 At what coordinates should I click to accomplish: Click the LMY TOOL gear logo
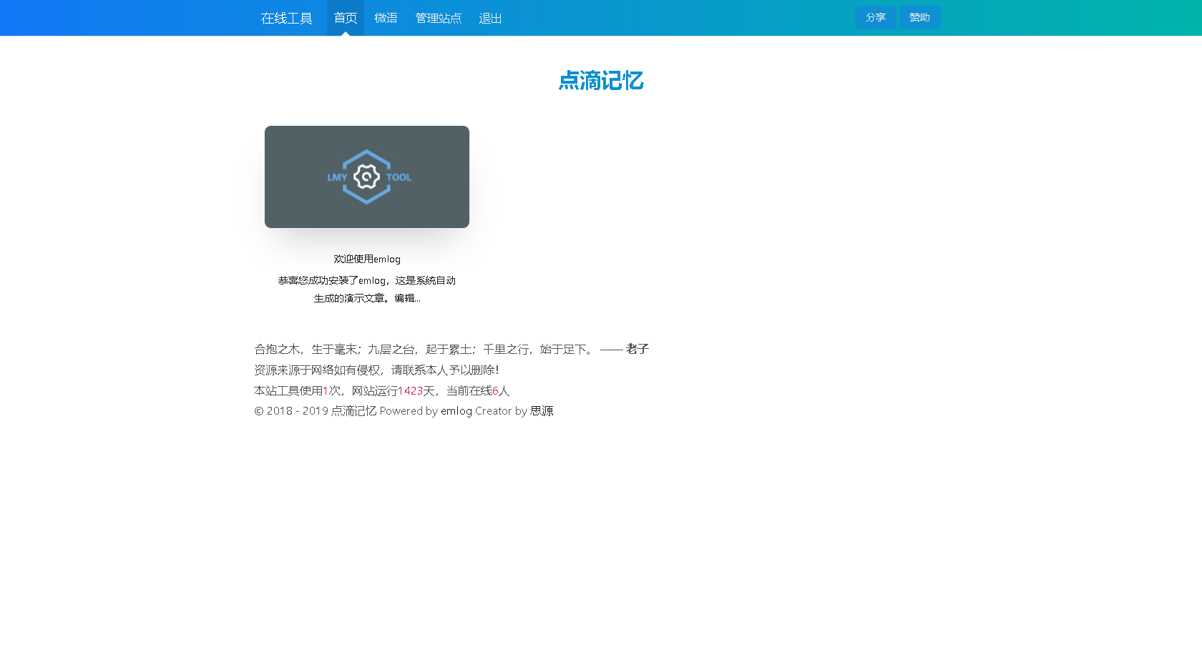tap(366, 177)
